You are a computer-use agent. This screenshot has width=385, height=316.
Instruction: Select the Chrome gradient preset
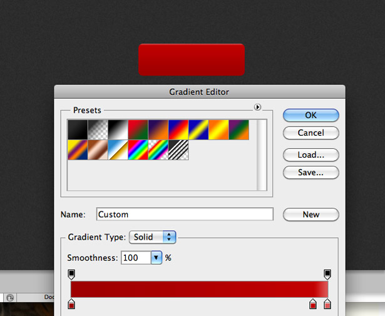point(118,150)
